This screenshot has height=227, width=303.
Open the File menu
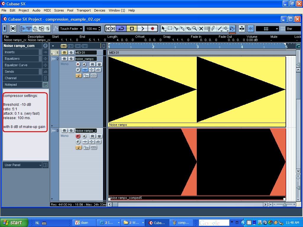(4, 10)
